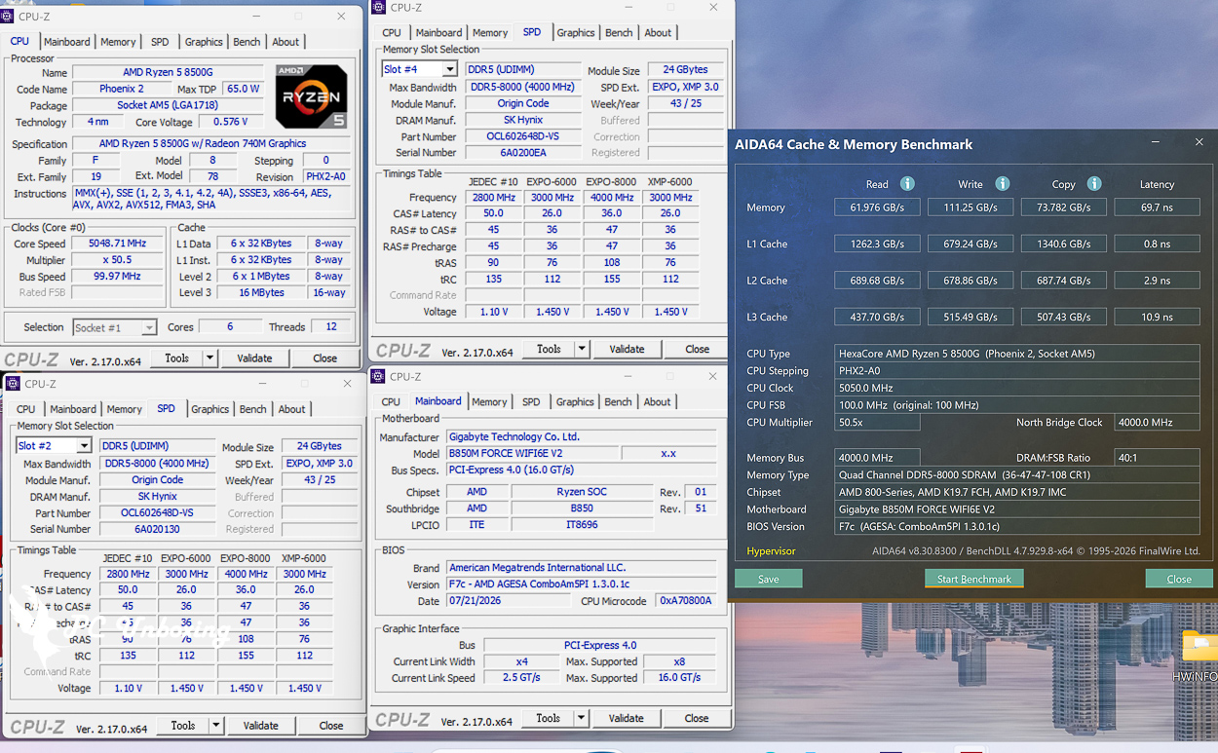Click Tools button in the CPU-Z Mainboard window
The image size is (1218, 753).
[548, 718]
